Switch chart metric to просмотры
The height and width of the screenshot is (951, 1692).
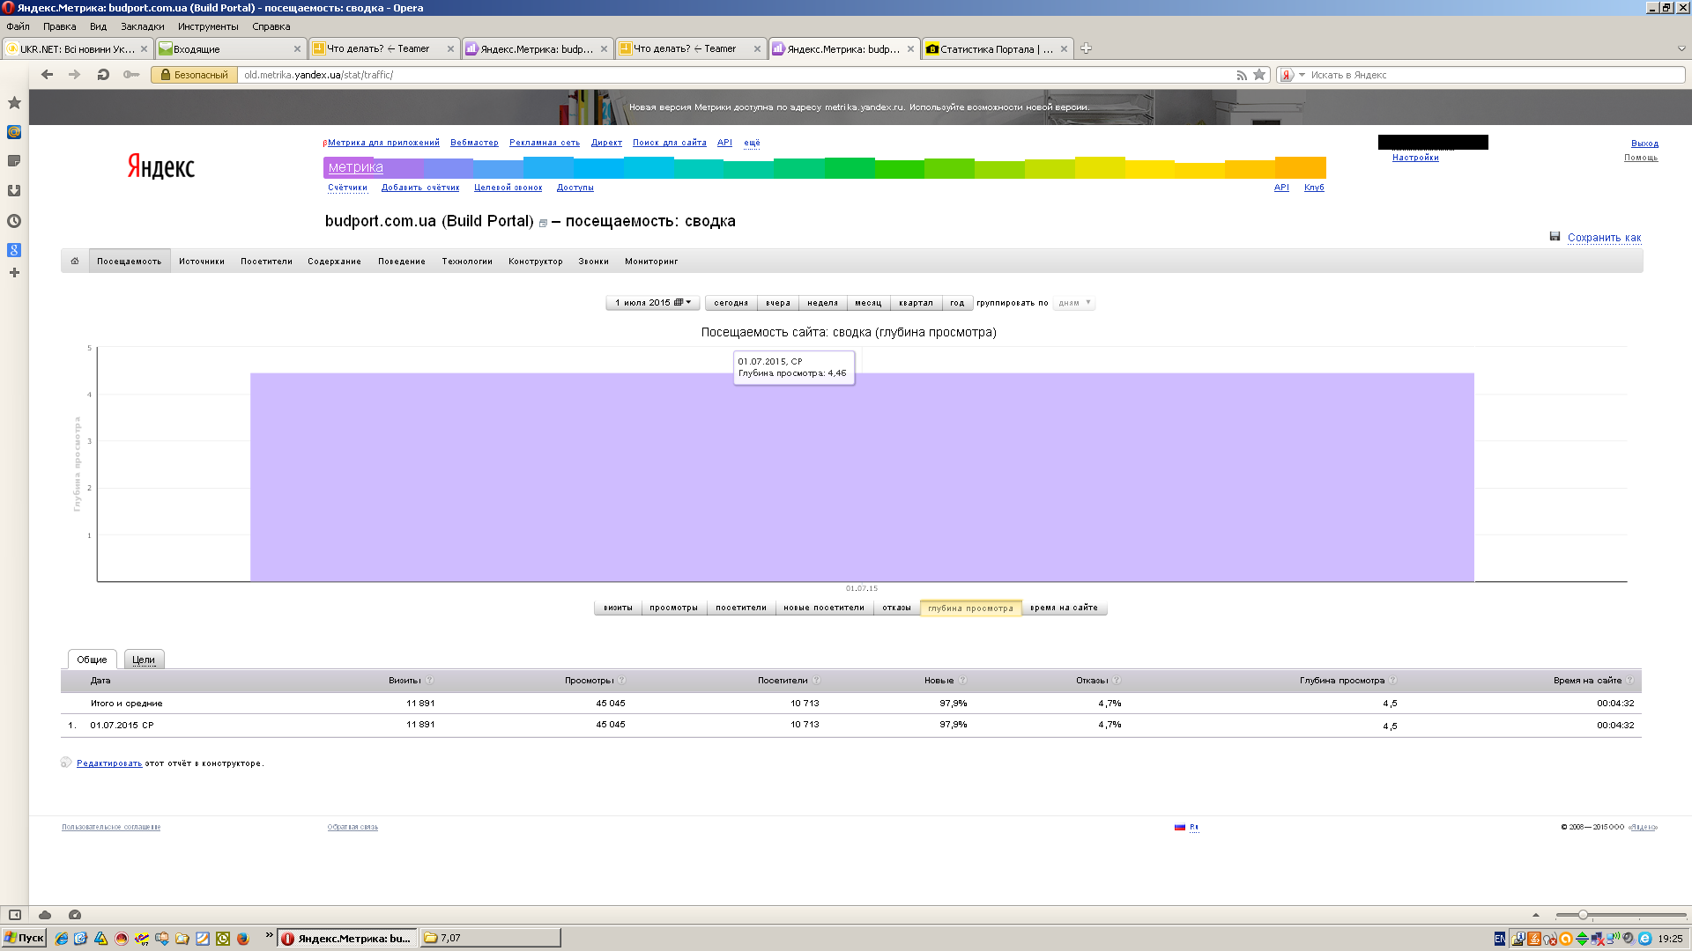pyautogui.click(x=673, y=608)
